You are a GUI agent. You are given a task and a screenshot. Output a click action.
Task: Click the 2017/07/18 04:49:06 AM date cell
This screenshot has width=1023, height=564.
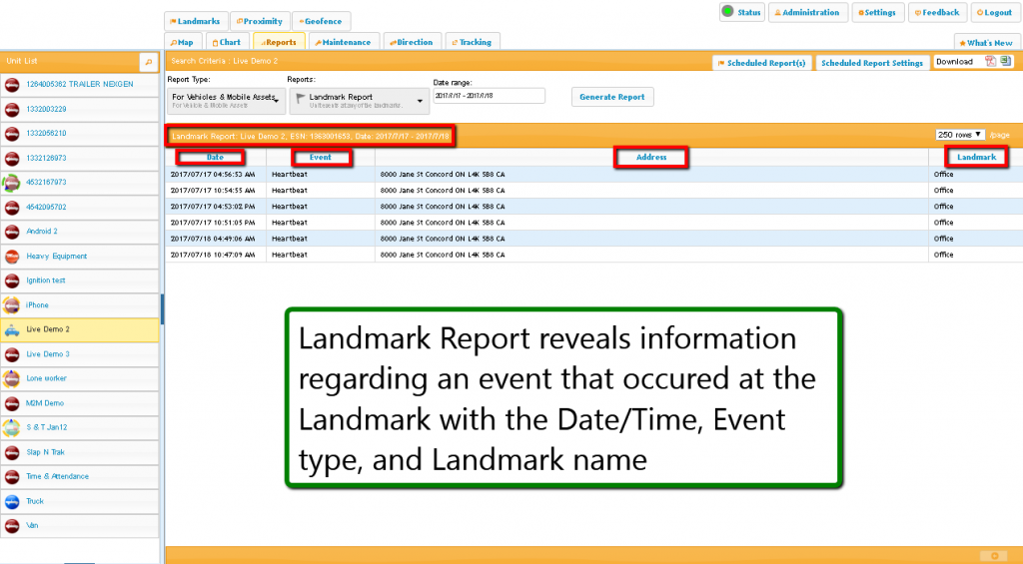[213, 239]
